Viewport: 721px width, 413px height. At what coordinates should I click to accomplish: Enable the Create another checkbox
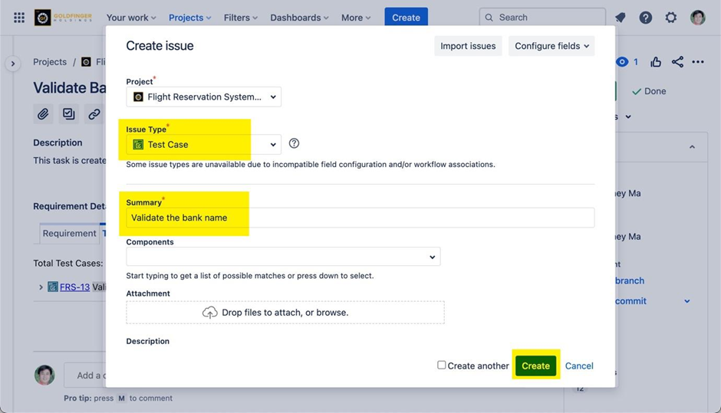click(x=442, y=365)
